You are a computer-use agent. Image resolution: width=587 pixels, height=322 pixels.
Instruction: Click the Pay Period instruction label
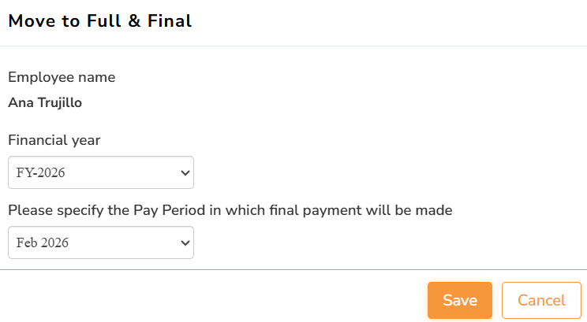(230, 210)
